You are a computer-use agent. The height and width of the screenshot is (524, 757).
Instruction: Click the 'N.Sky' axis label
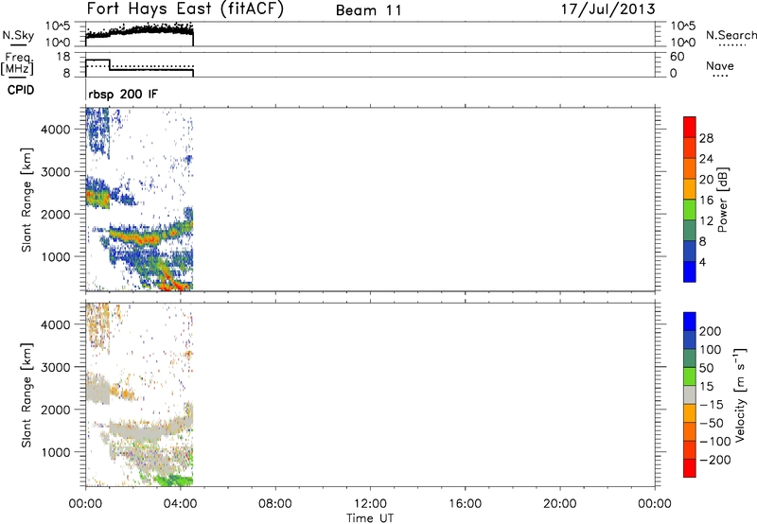[18, 35]
